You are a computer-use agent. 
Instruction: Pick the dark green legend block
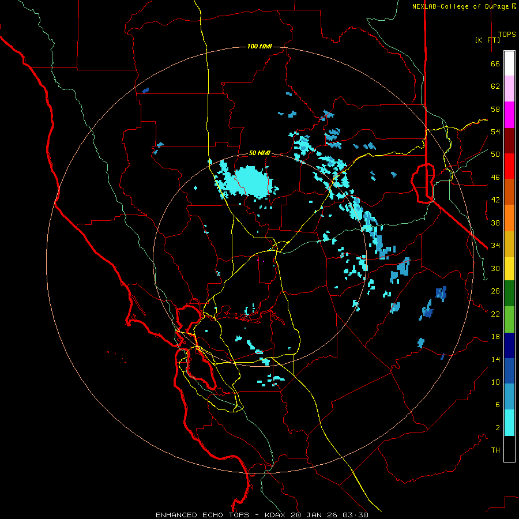click(x=509, y=294)
